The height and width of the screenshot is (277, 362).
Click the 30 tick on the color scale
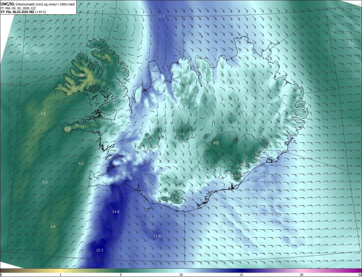(301, 275)
